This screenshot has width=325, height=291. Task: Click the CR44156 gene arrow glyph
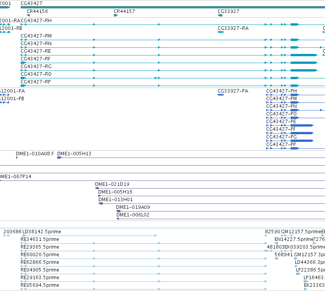point(28,15)
